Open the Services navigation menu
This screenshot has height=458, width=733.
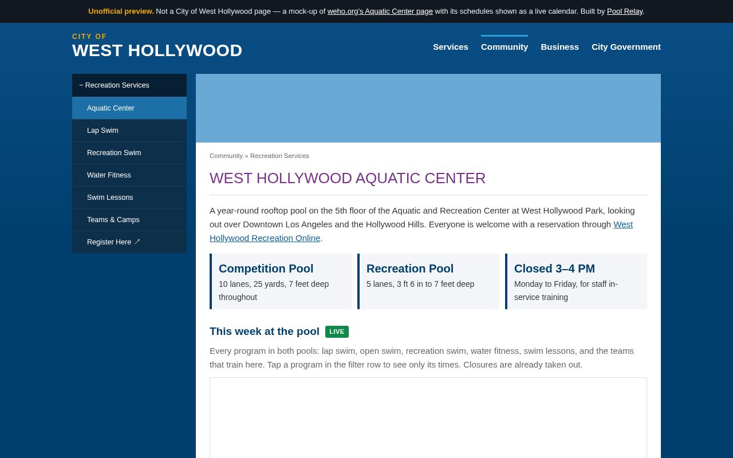coord(450,47)
